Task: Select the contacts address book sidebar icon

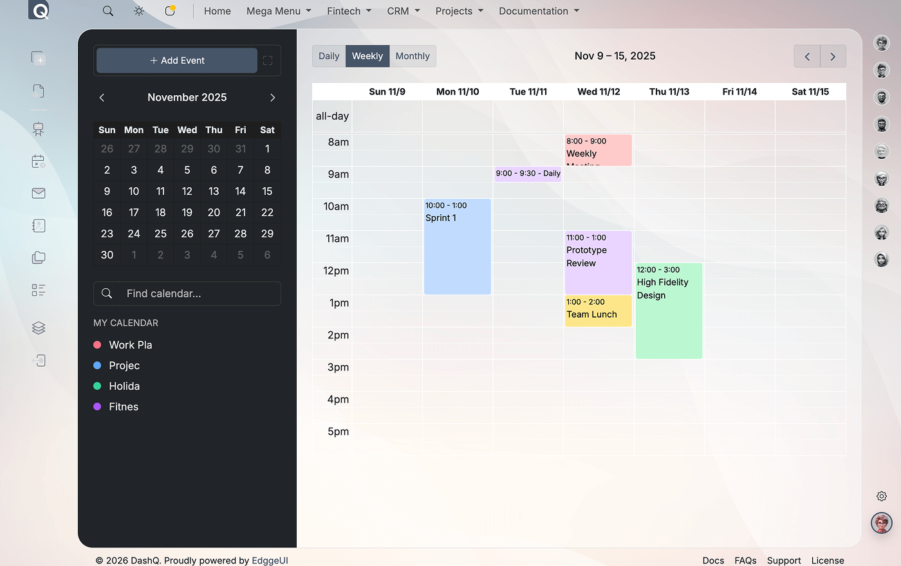Action: click(x=38, y=226)
